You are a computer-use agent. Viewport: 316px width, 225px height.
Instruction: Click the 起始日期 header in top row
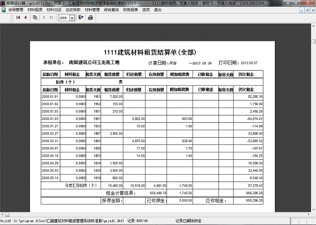(x=50, y=74)
